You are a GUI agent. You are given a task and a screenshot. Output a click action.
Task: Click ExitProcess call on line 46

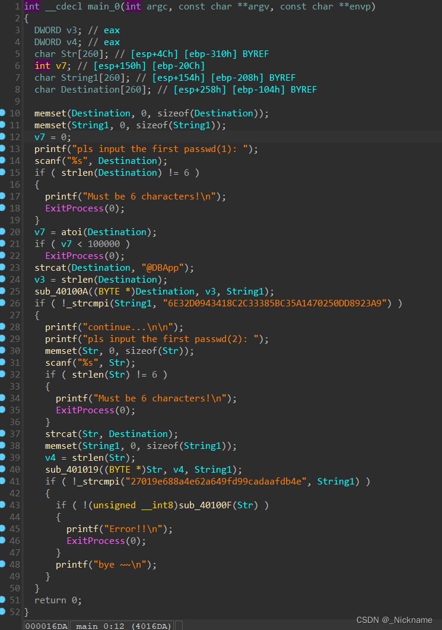click(96, 541)
